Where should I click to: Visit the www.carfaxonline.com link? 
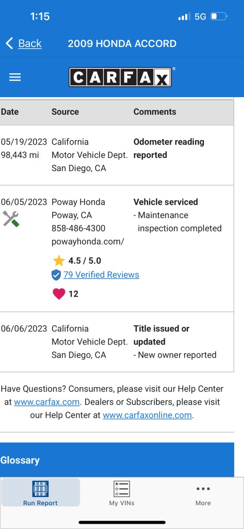click(x=147, y=415)
